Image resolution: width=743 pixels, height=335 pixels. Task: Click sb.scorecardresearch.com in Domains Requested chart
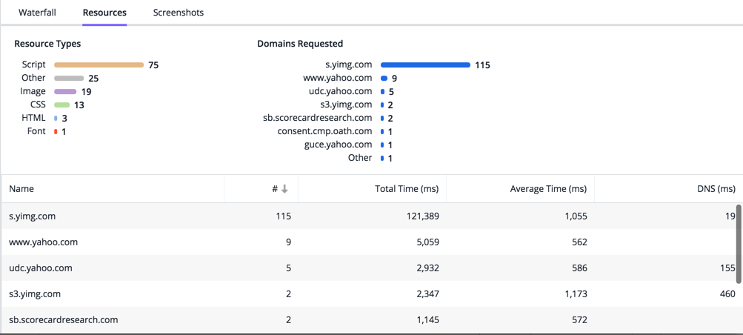click(x=318, y=118)
